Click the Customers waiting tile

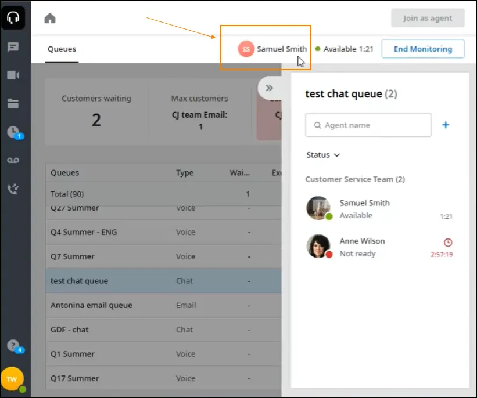tap(96, 111)
